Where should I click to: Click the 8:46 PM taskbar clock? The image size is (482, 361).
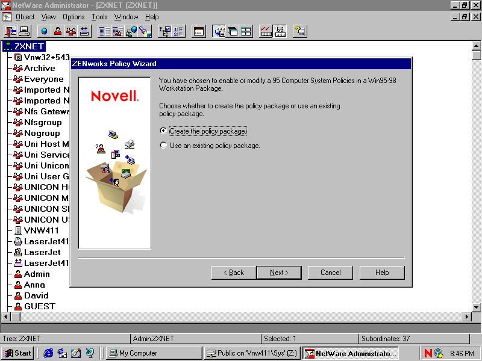pos(462,354)
